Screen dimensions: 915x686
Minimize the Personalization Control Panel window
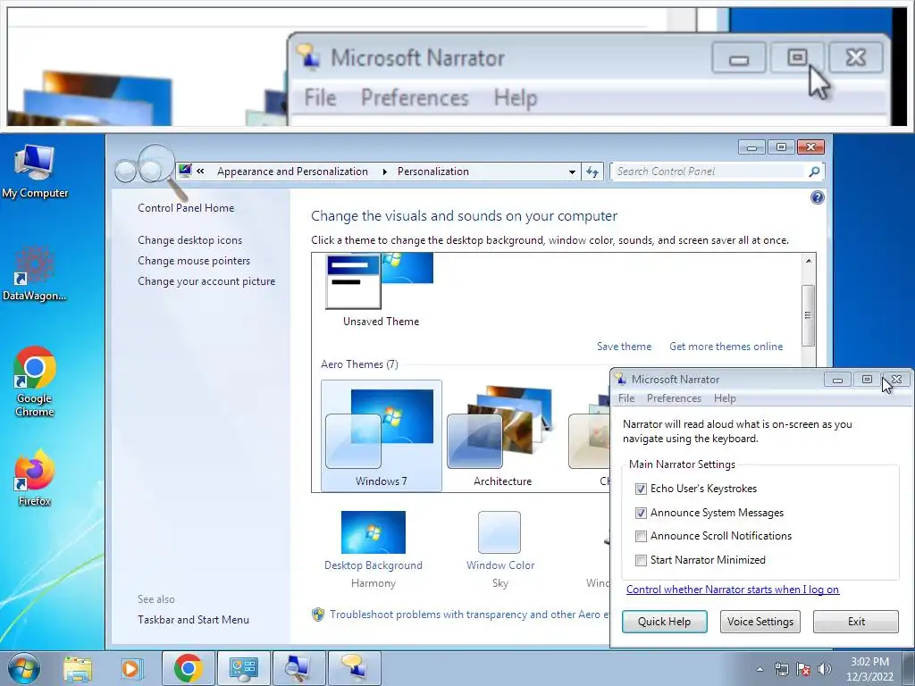[x=751, y=147]
